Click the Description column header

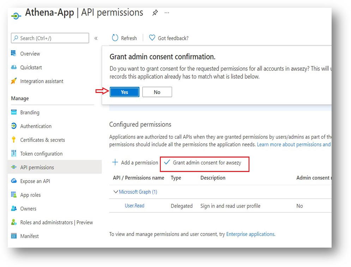(213, 178)
